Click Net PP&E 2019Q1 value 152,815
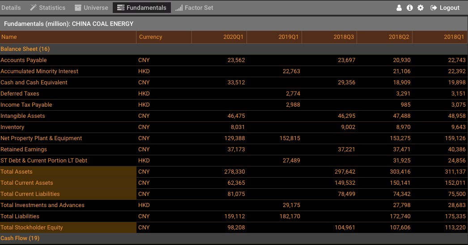The image size is (468, 245). (x=290, y=138)
